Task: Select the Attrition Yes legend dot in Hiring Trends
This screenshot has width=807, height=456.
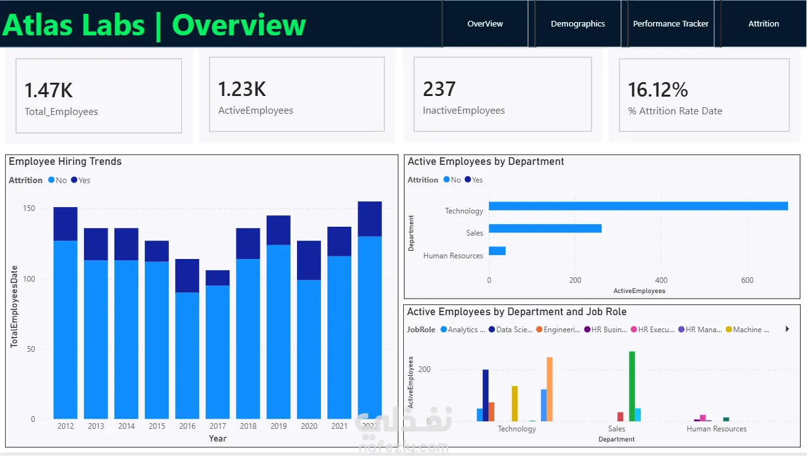Action: click(74, 180)
